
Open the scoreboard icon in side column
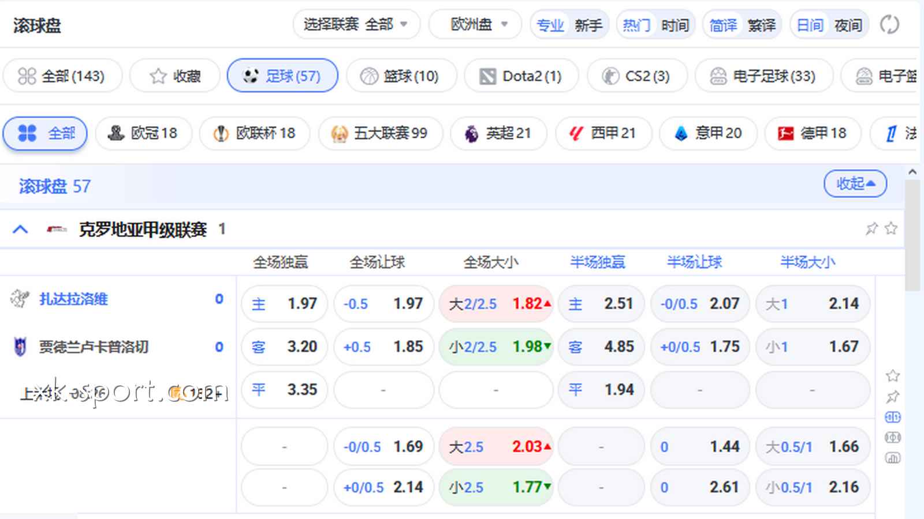[x=893, y=417]
